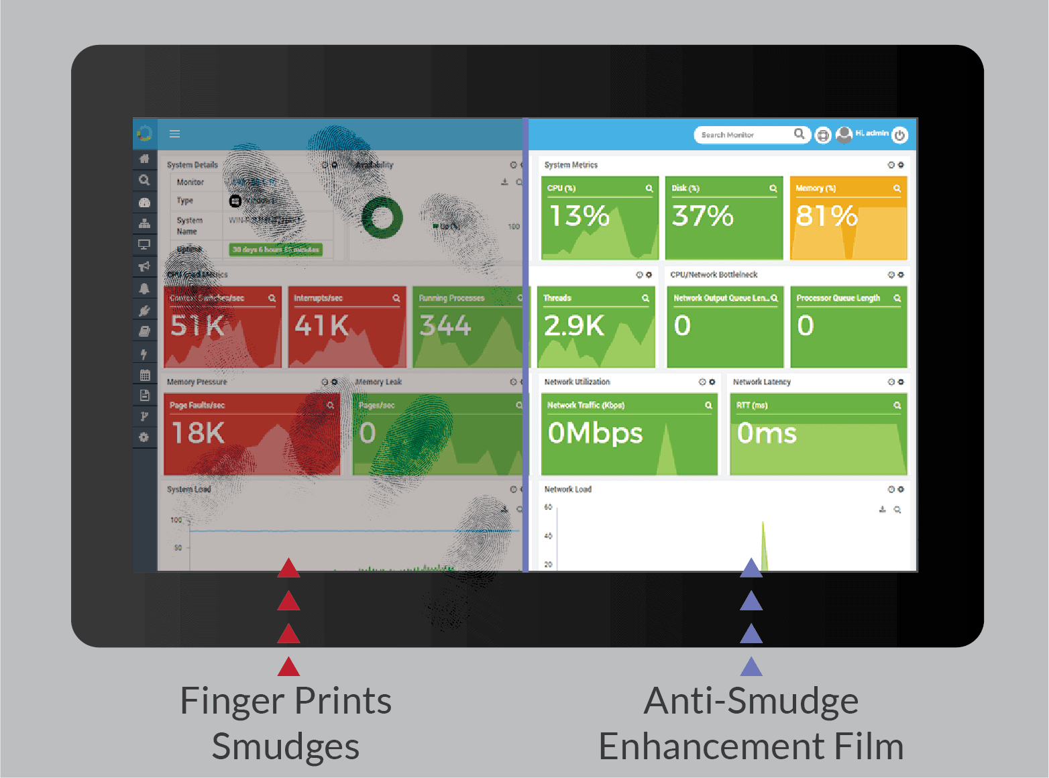Zoom into the Disk (%) tile magnifier

tap(773, 188)
